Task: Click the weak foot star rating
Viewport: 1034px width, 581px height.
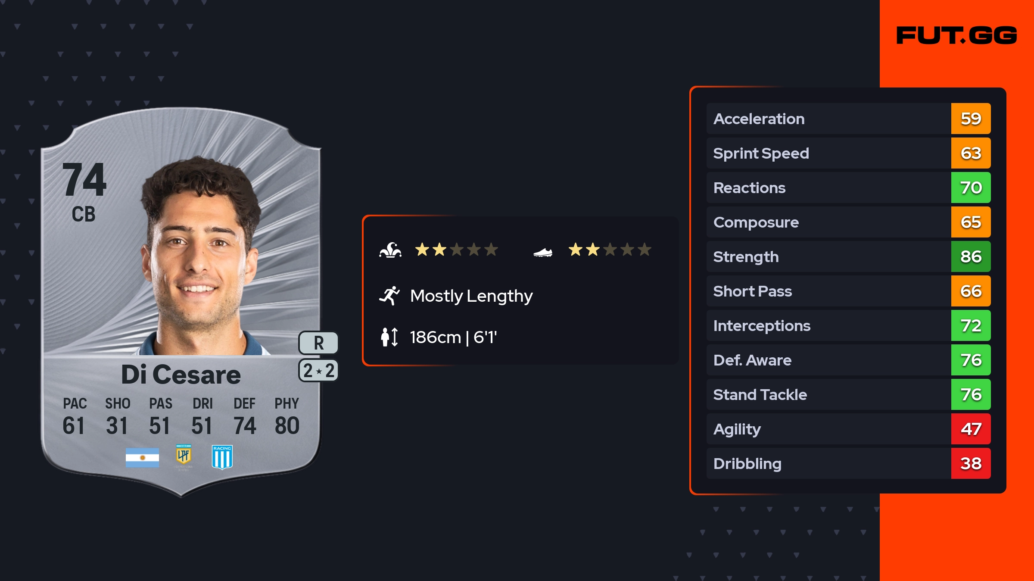Action: (x=610, y=250)
